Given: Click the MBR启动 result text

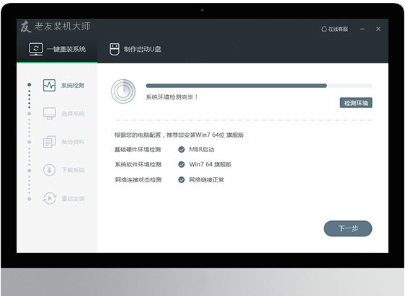Looking at the screenshot, I should [x=202, y=149].
